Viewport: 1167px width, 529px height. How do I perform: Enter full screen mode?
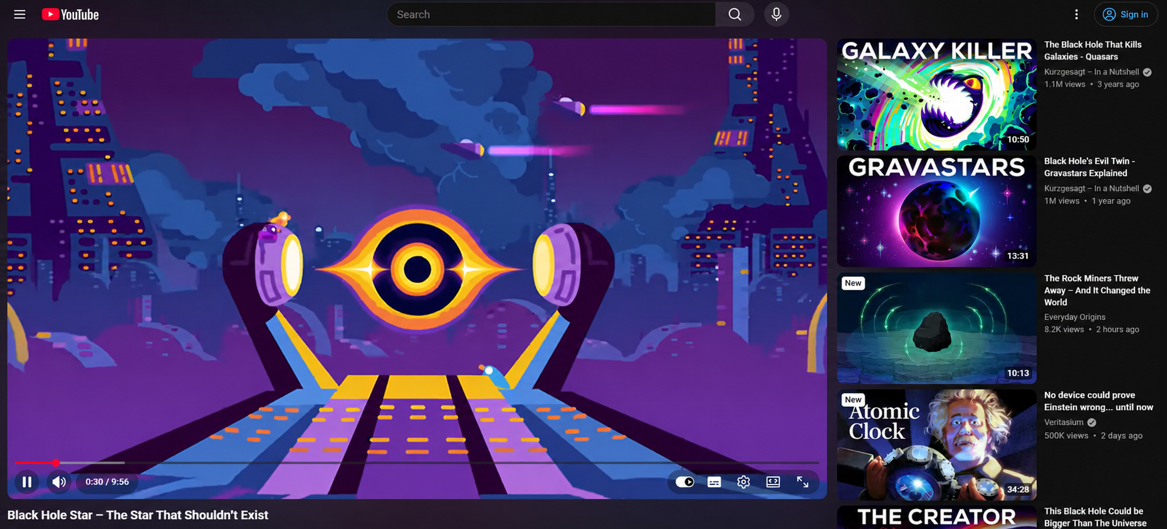pos(802,482)
